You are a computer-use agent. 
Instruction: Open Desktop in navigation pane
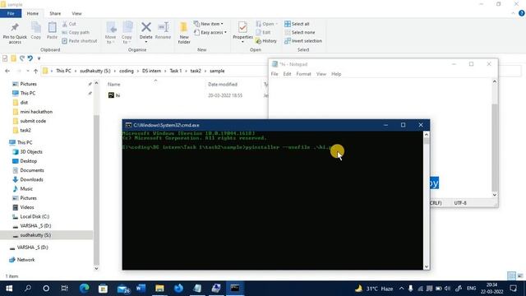click(x=29, y=161)
